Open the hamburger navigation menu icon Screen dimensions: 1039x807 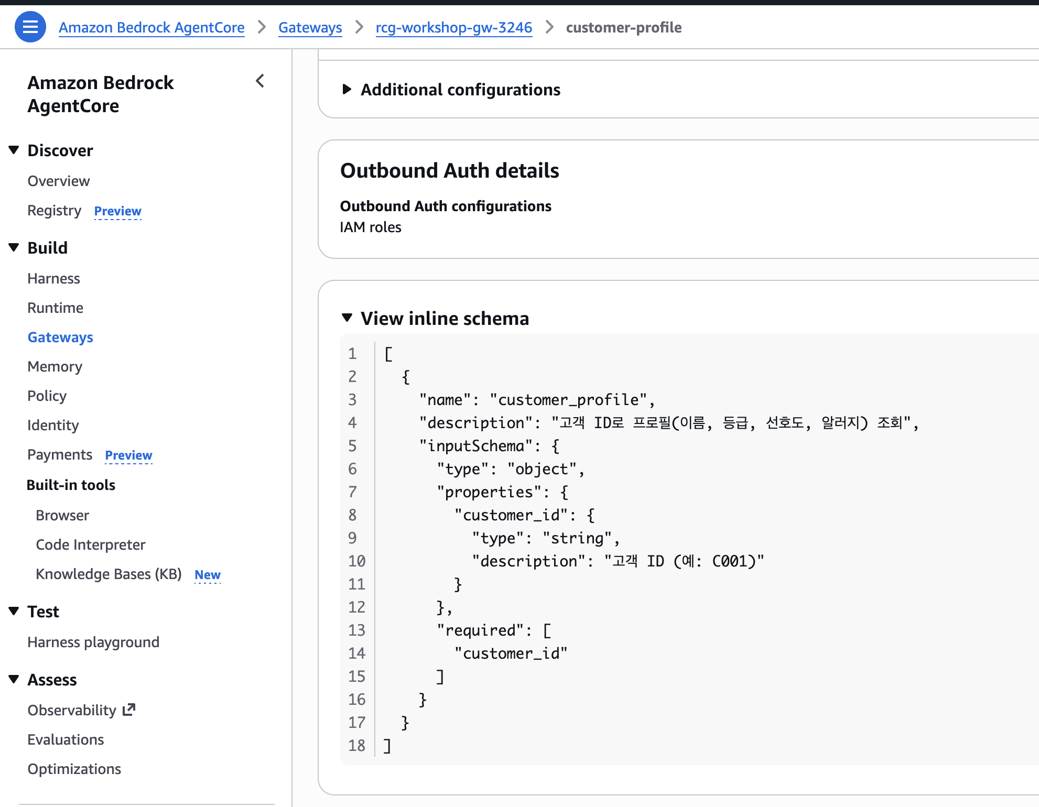pos(30,27)
